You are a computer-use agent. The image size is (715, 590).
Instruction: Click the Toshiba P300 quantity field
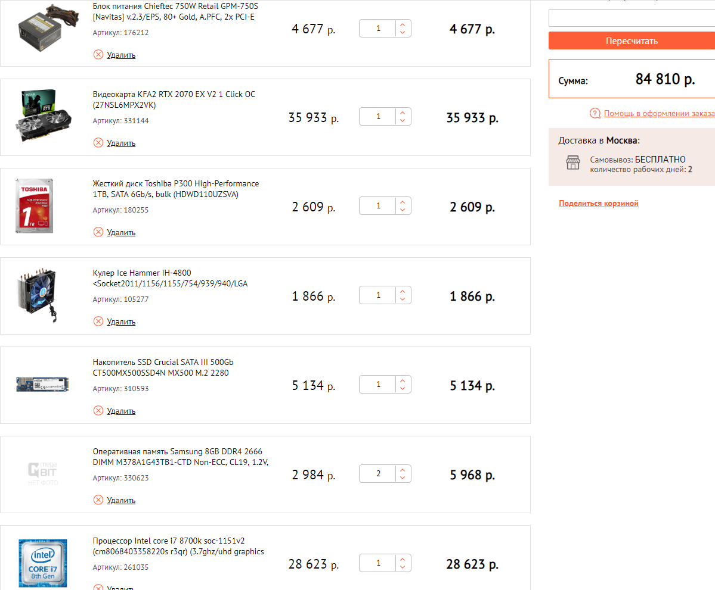378,206
